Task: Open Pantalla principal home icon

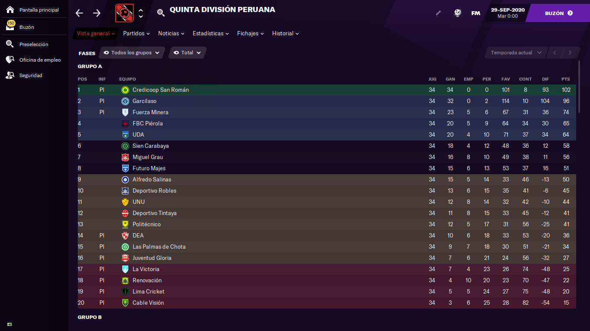Action: pos(10,9)
